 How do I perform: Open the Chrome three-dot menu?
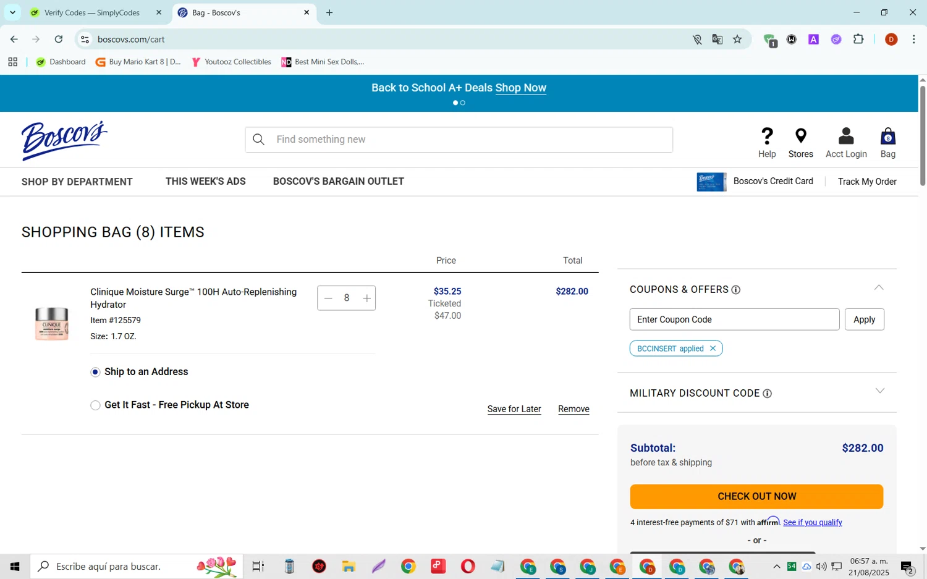(913, 40)
